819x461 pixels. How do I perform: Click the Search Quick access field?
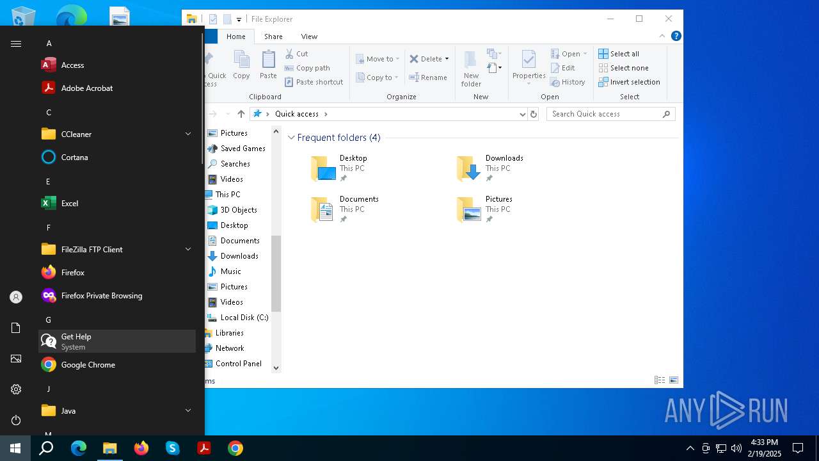[x=610, y=114]
